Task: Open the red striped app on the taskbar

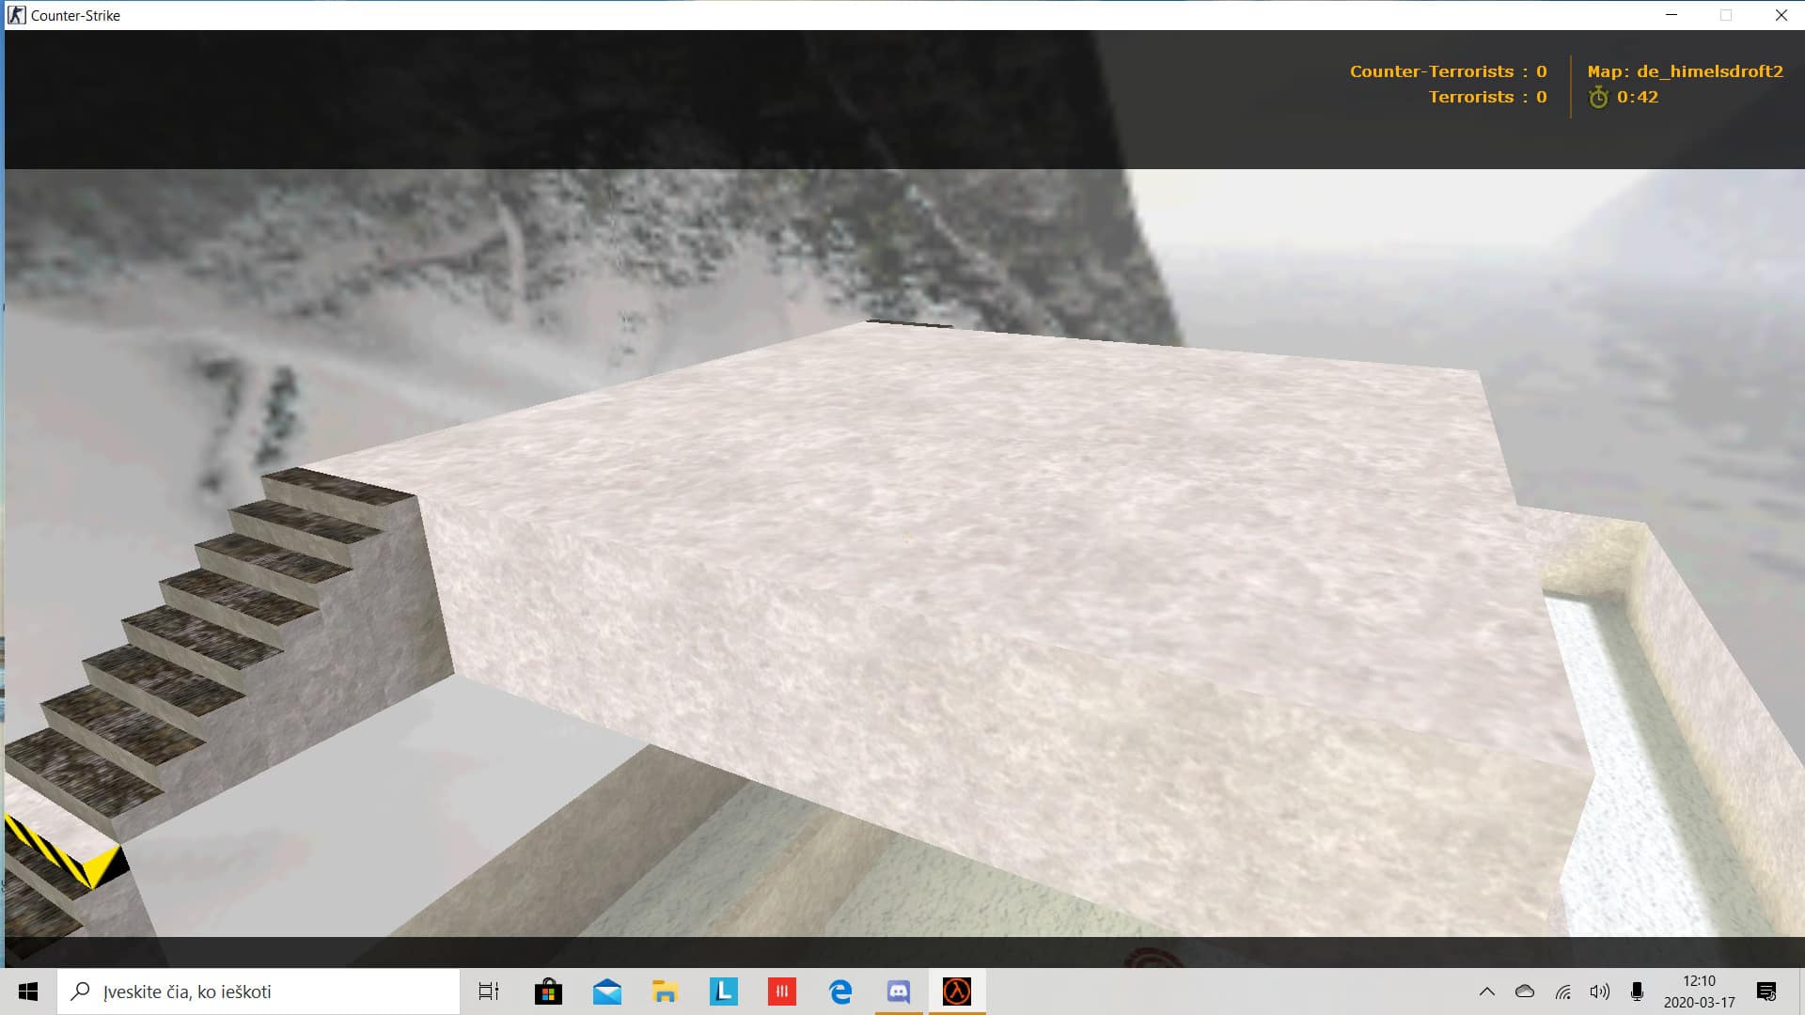Action: (781, 992)
